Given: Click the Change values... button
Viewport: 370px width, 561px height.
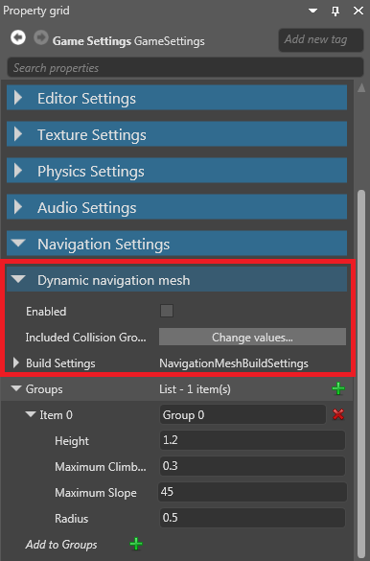Looking at the screenshot, I should [252, 337].
